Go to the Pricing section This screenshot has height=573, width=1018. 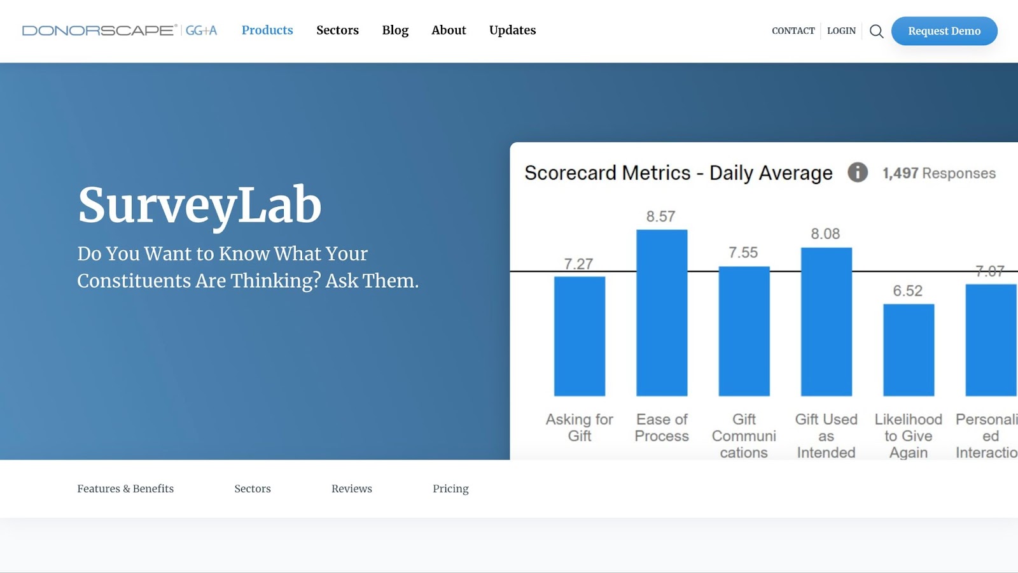tap(450, 488)
